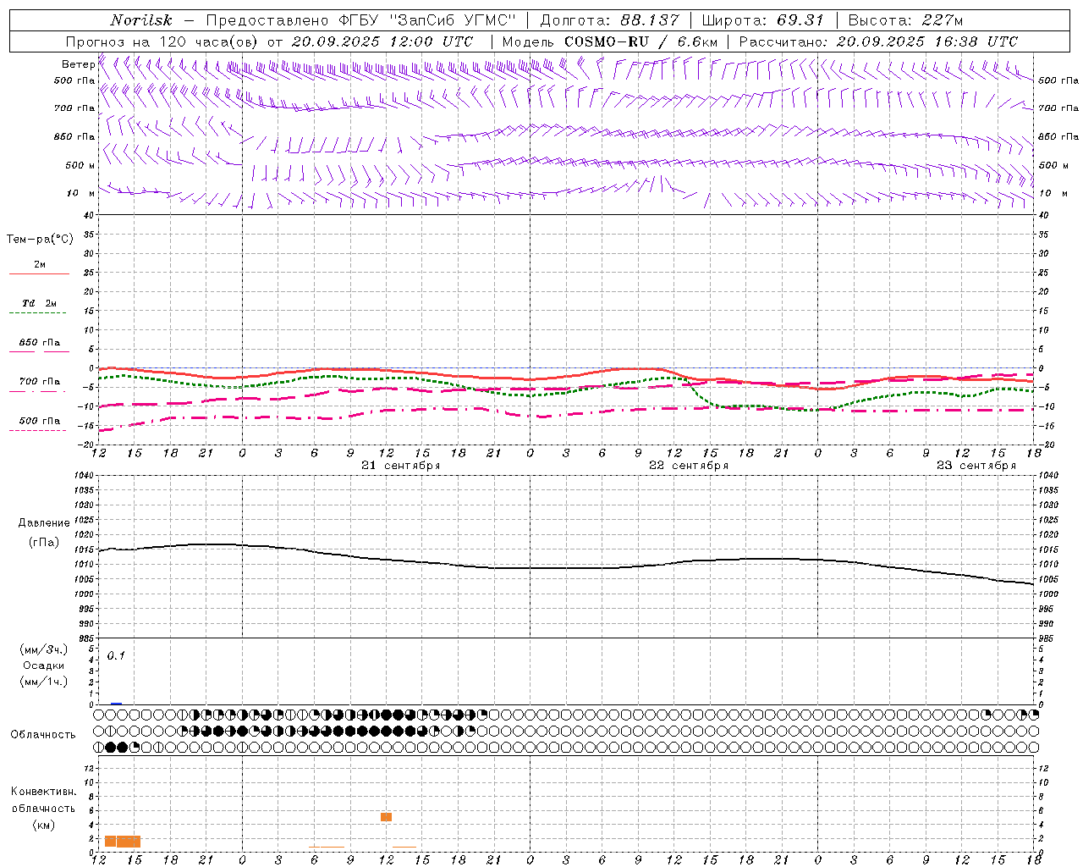Screen dimensions: 1083x867
Task: Select the "Td 2м" dew point legend entry
Action: click(40, 303)
